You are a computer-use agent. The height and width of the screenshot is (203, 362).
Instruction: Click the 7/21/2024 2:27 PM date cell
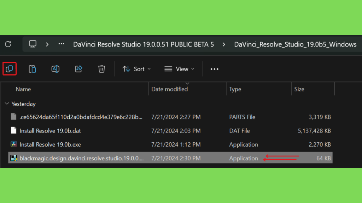(176, 117)
